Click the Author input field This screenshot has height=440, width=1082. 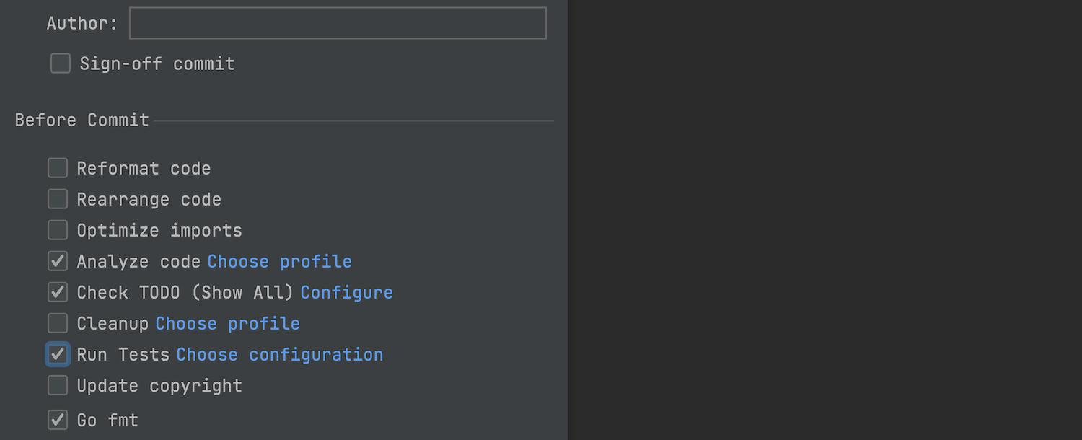click(x=338, y=23)
